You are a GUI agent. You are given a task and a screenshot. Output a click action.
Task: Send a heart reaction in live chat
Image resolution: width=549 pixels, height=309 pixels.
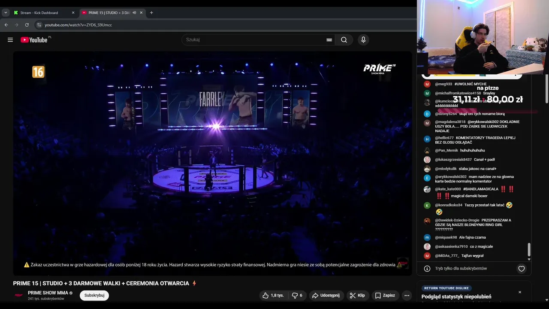(522, 269)
